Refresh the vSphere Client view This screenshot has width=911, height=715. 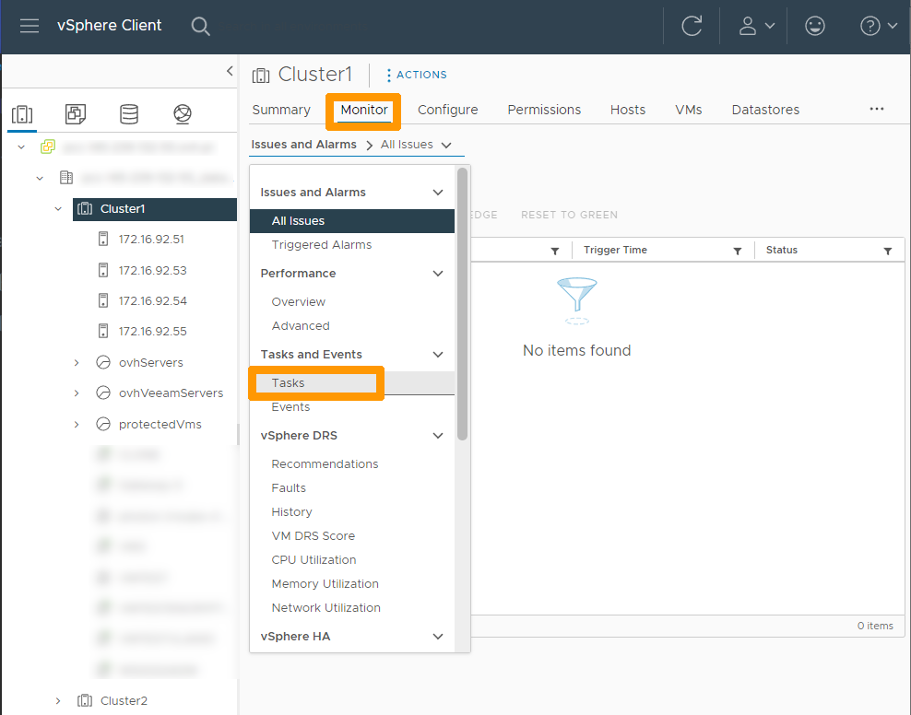pos(692,26)
